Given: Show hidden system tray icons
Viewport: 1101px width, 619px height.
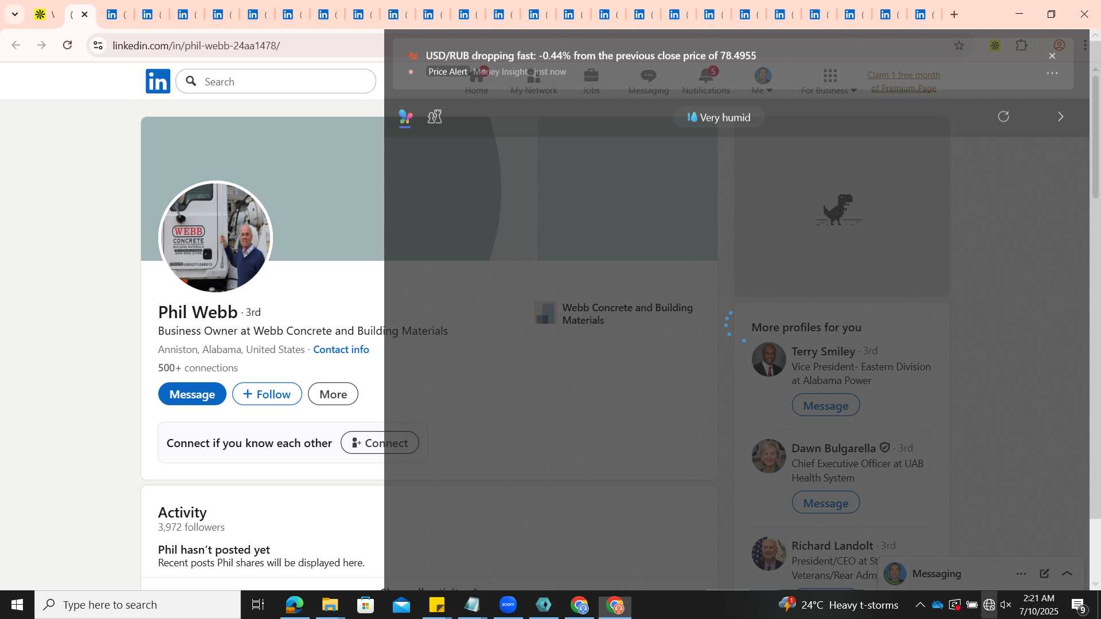Looking at the screenshot, I should click(x=920, y=605).
